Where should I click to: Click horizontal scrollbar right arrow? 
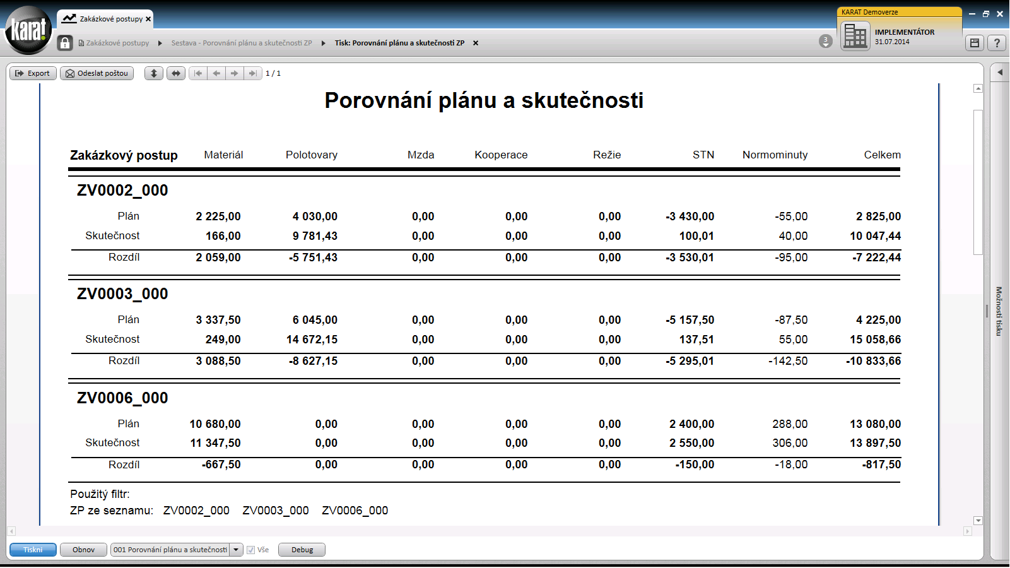(968, 531)
